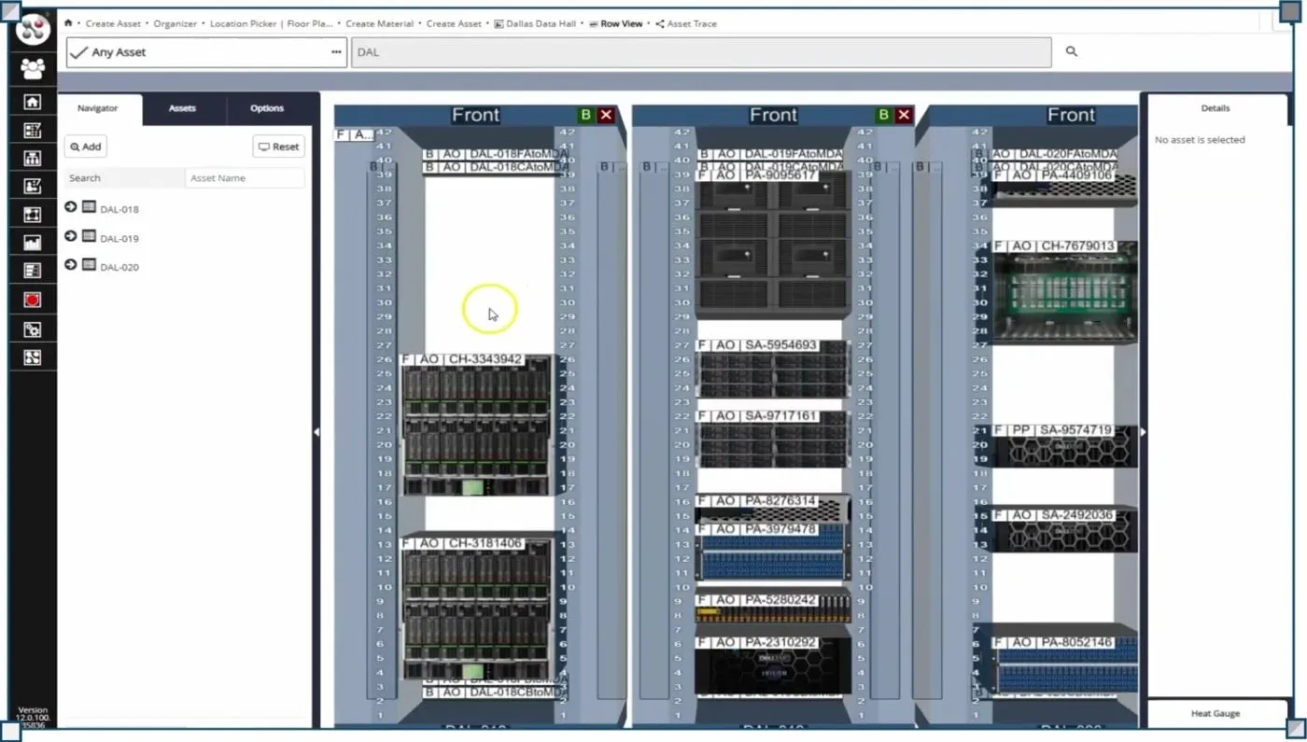Toggle the first rack view to Back with B
1307x742 pixels.
585,115
